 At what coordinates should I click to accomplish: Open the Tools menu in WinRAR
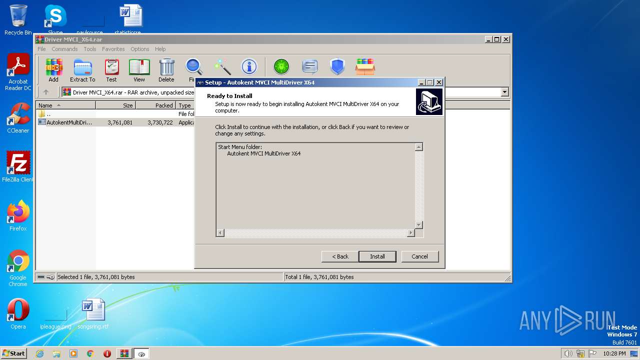tap(90, 49)
